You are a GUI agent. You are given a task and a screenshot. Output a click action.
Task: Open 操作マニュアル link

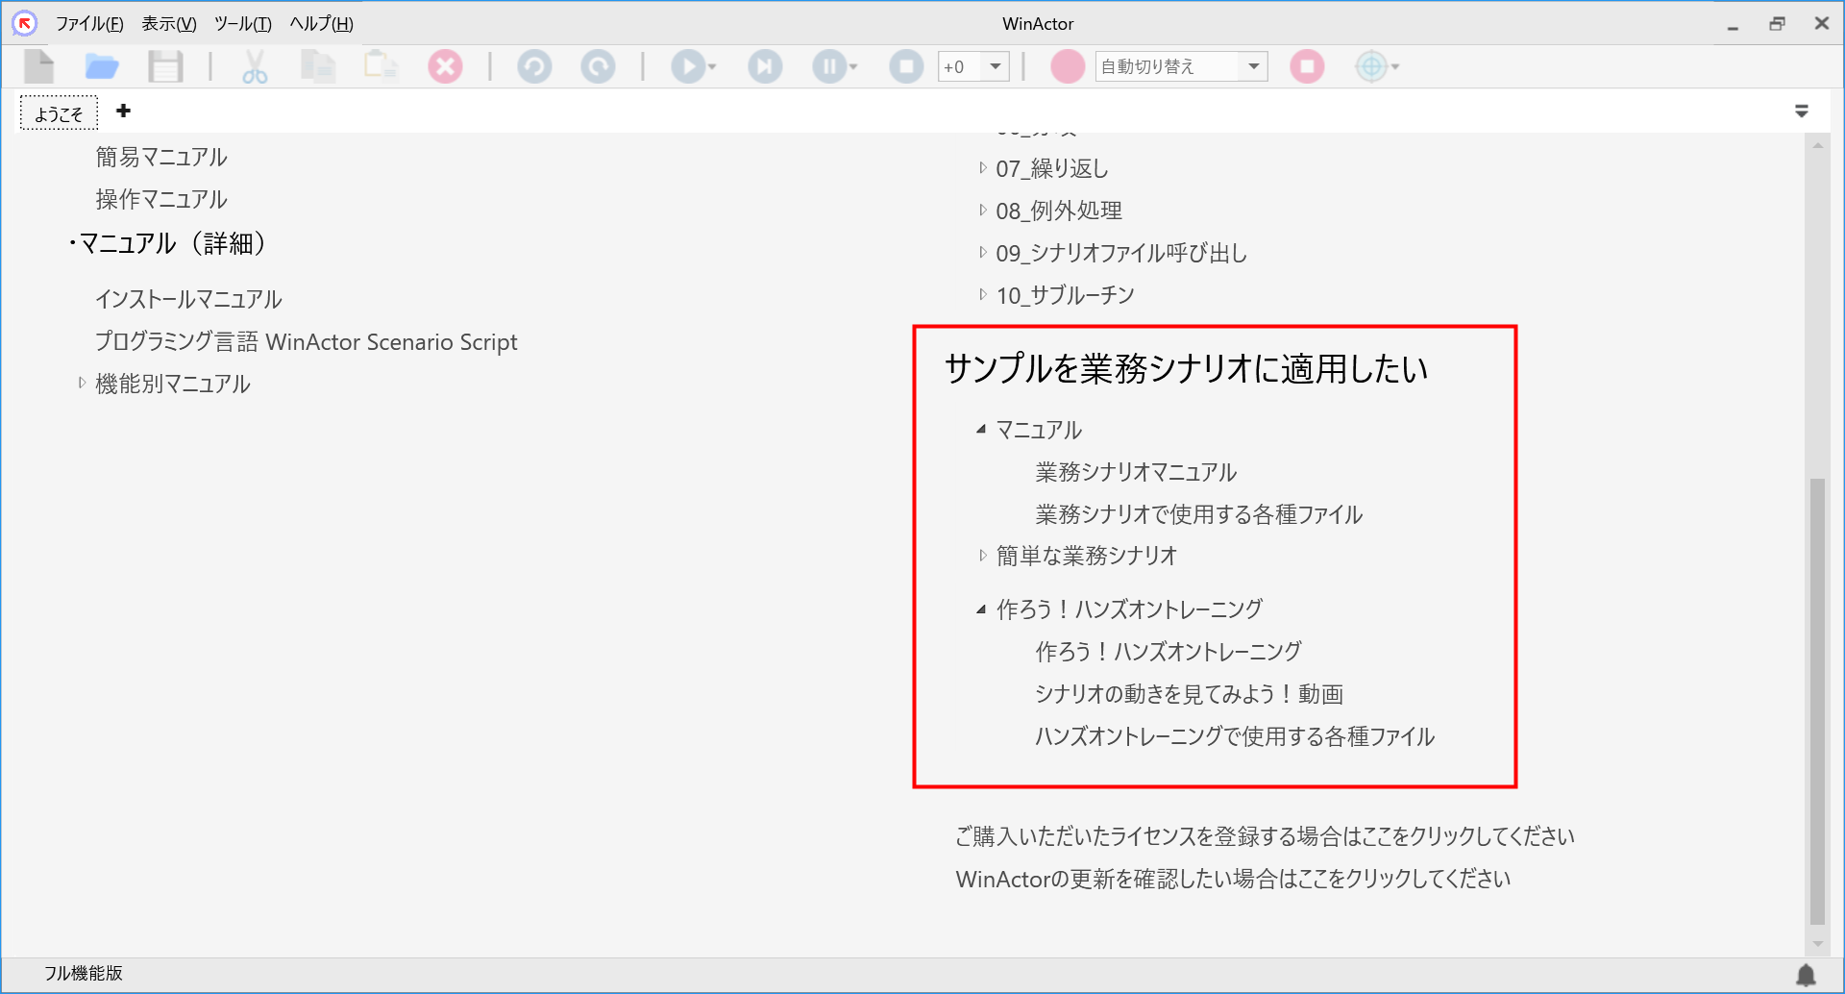tap(161, 199)
